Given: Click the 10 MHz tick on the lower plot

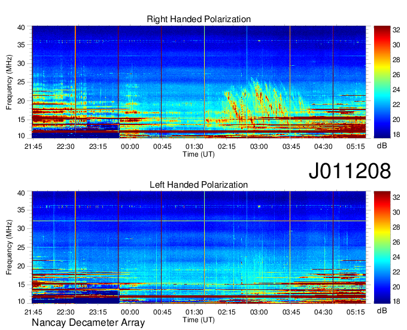Looking at the screenshot, I should click(21, 301).
